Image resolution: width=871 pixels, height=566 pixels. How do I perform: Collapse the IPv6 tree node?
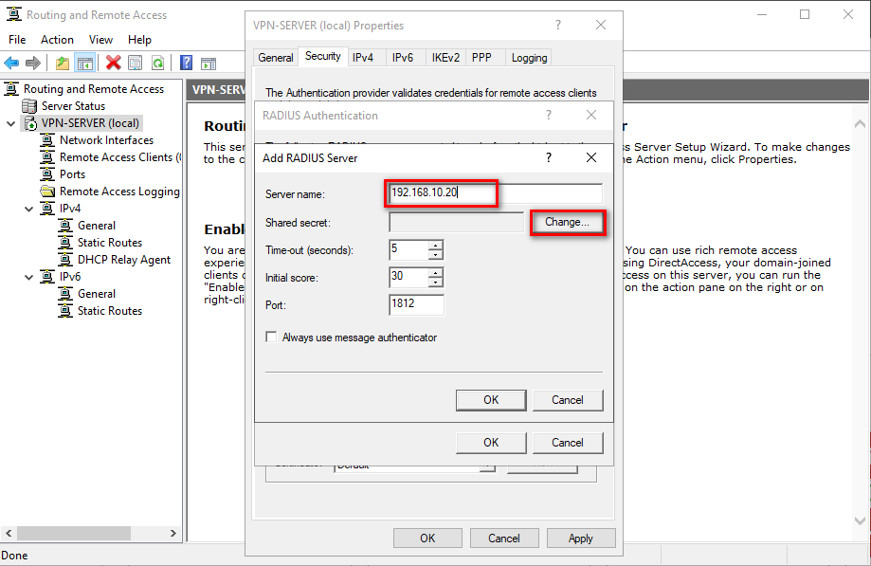point(27,277)
